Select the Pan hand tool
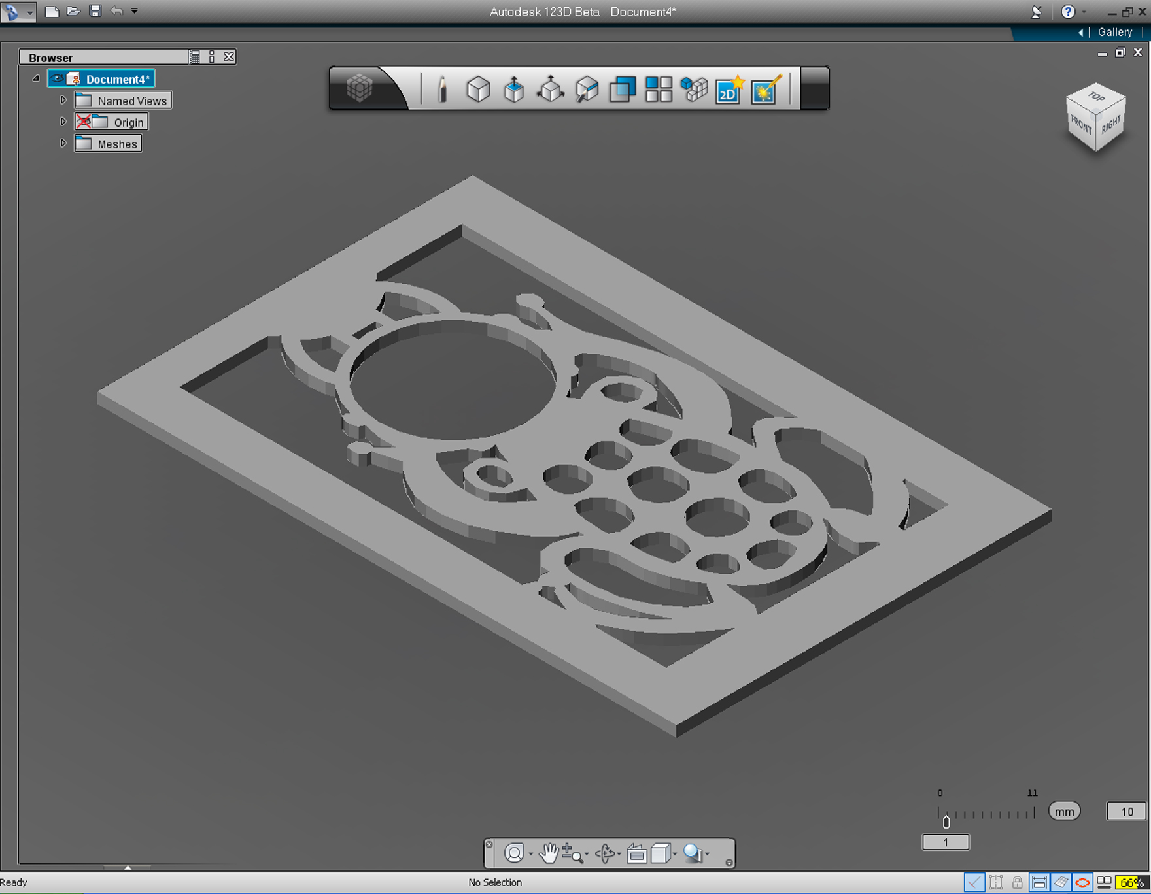 (549, 853)
